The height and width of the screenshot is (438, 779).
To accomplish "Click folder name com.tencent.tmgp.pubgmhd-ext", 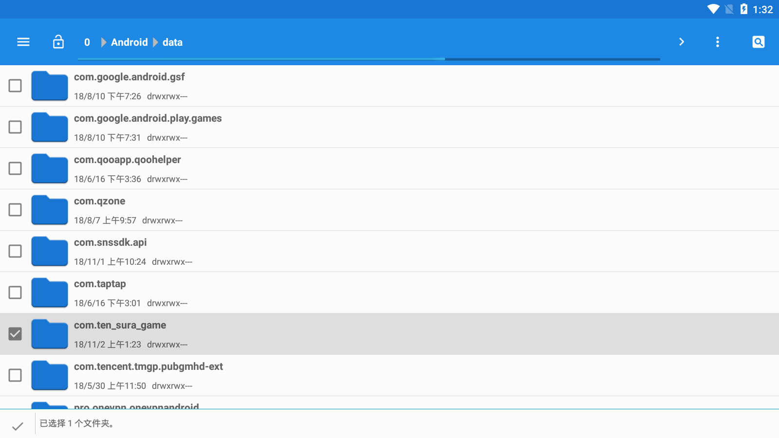I will 148,366.
